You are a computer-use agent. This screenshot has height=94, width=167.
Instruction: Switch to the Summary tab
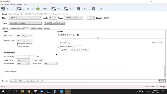tap(6, 28)
